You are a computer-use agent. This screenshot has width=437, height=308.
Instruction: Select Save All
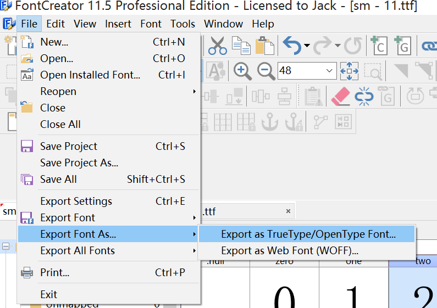coord(109,179)
